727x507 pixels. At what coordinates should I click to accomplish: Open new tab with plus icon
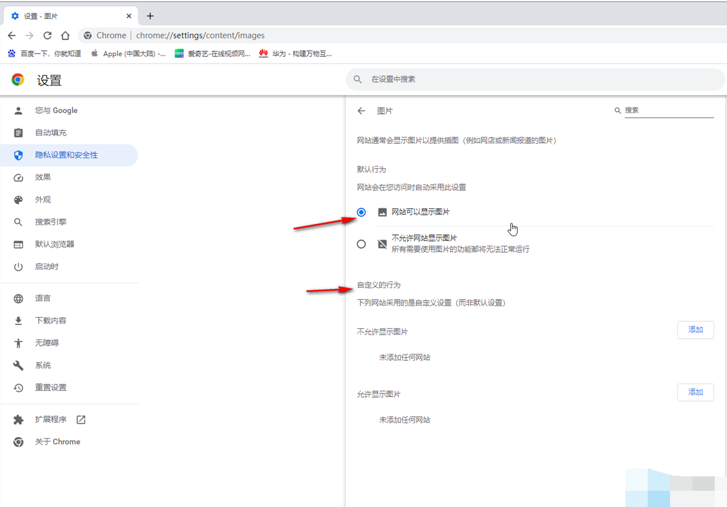(150, 16)
